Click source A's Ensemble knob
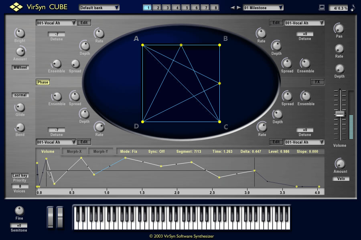Viewport: 361px width, 240px height. coord(57,64)
